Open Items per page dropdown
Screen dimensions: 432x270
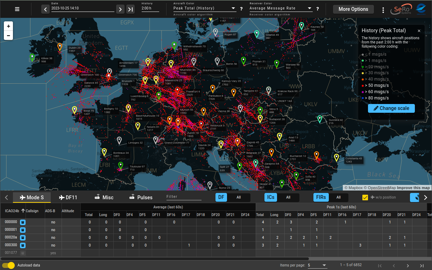pyautogui.click(x=317, y=265)
